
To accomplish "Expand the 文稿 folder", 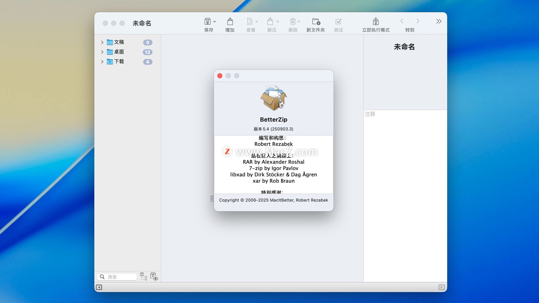I will (x=102, y=42).
